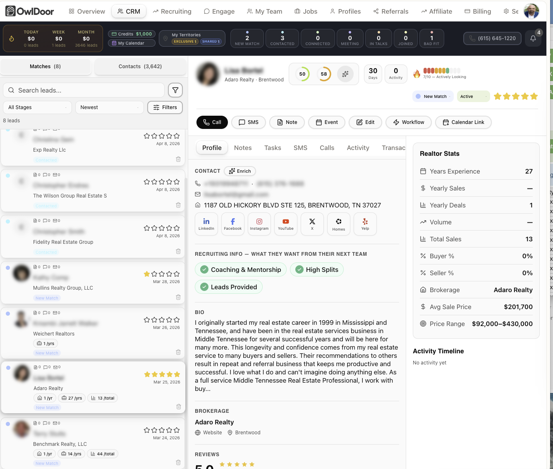553x469 pixels.
Task: Open the Active status dropdown
Action: [473, 97]
